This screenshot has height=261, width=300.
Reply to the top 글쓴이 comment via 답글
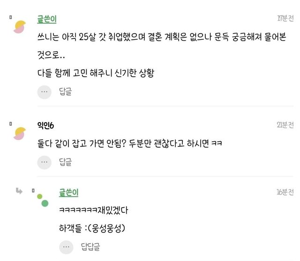(x=65, y=92)
